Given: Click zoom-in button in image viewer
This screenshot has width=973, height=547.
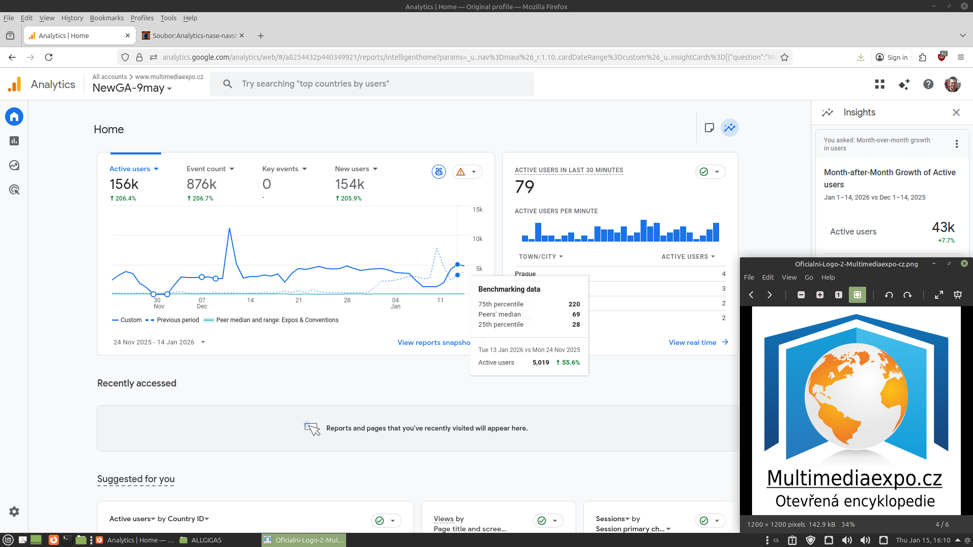Looking at the screenshot, I should pyautogui.click(x=820, y=295).
